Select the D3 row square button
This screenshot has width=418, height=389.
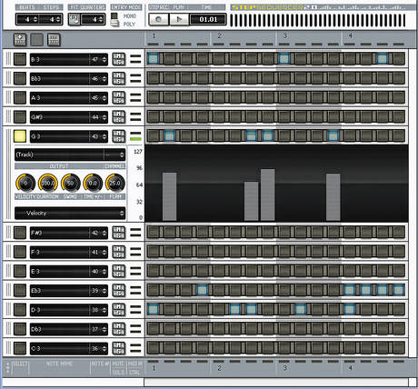[20, 310]
